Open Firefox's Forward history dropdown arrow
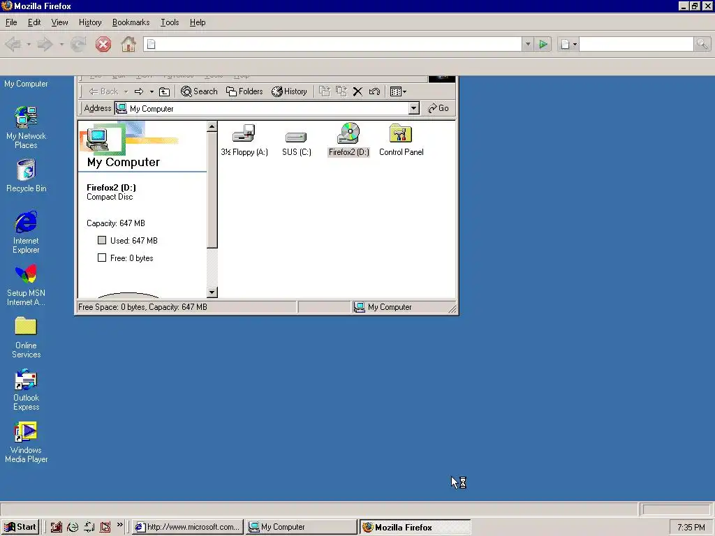 61,45
